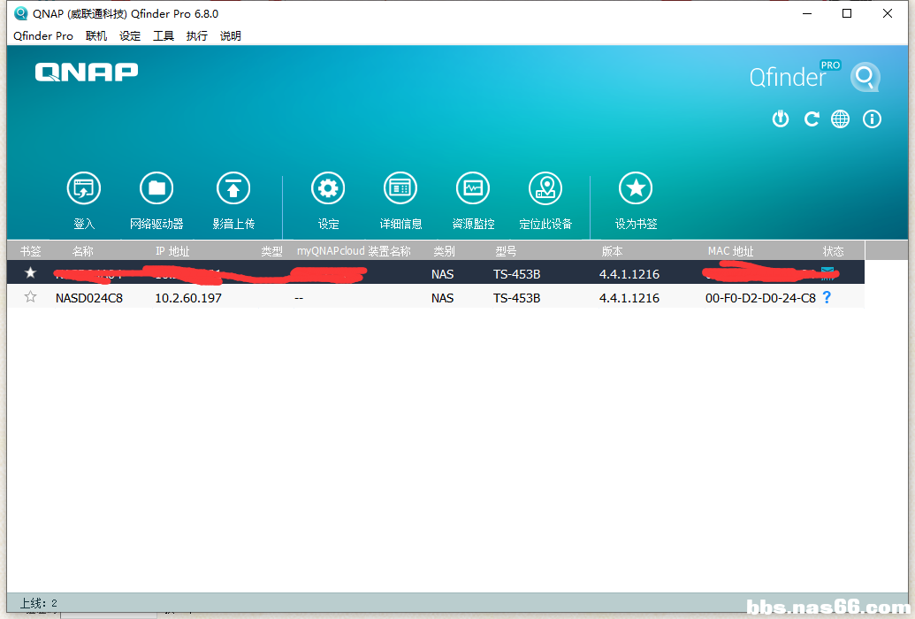This screenshot has width=915, height=619.
Task: Click the info about icon
Action: click(x=872, y=119)
